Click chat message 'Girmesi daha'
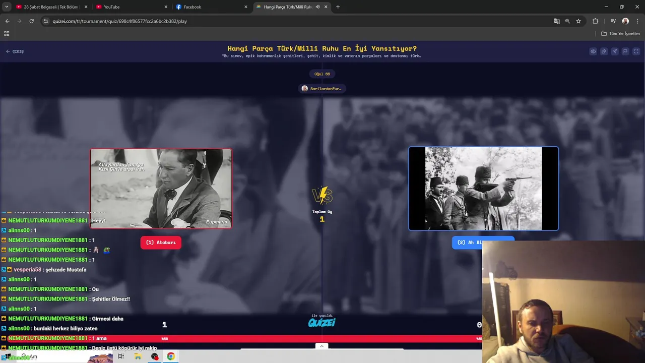 (x=108, y=319)
